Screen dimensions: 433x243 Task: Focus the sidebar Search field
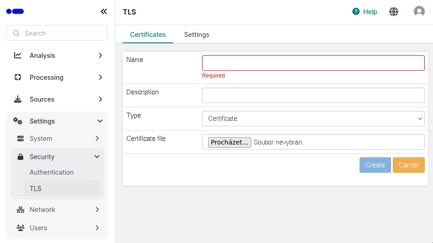click(57, 33)
